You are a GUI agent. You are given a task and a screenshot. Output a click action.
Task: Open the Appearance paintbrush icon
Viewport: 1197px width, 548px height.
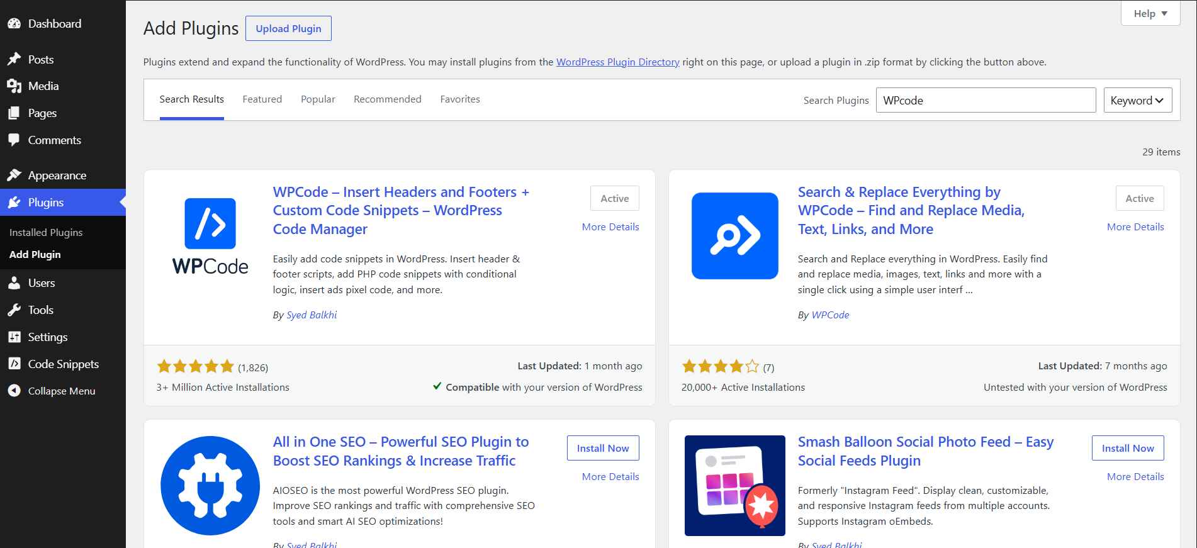[14, 175]
